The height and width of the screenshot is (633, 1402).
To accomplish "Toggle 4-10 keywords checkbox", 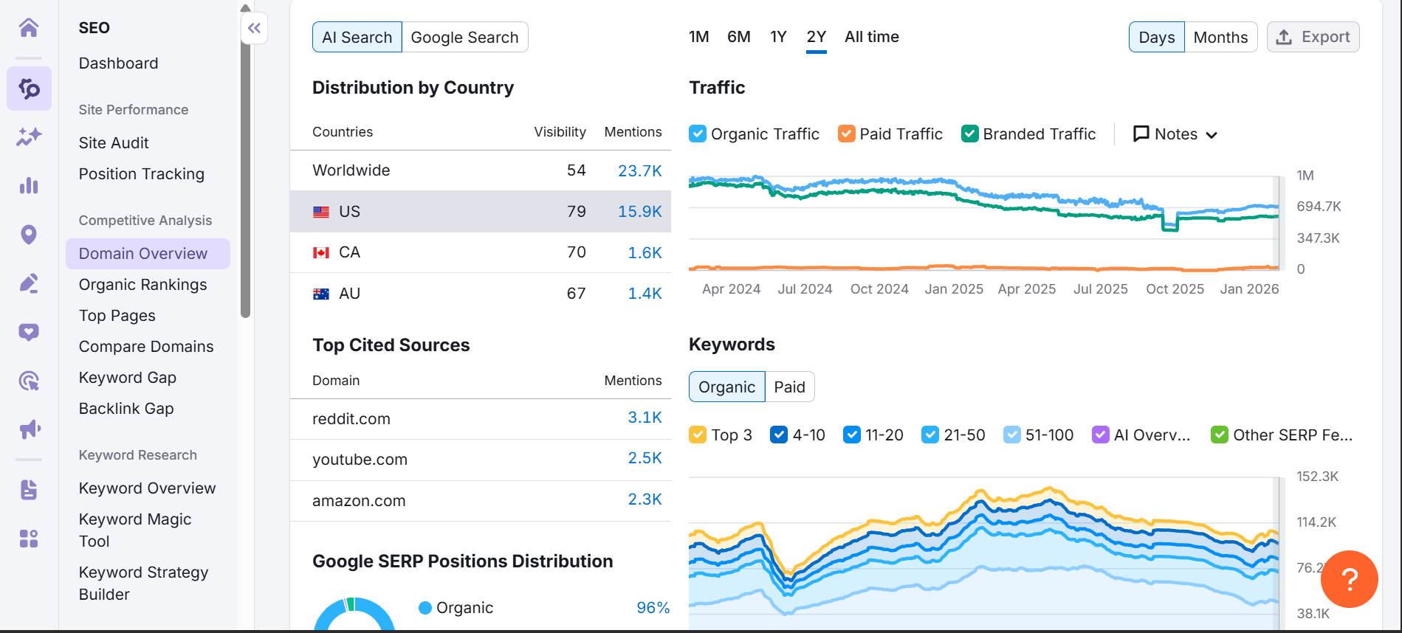I will (779, 435).
